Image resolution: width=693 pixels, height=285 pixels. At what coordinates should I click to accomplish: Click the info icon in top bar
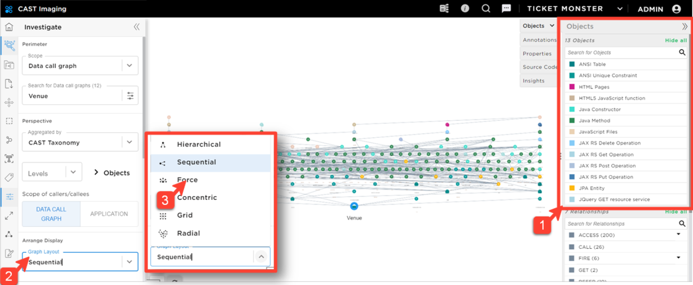click(x=465, y=8)
